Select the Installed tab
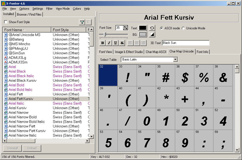 click(8, 14)
